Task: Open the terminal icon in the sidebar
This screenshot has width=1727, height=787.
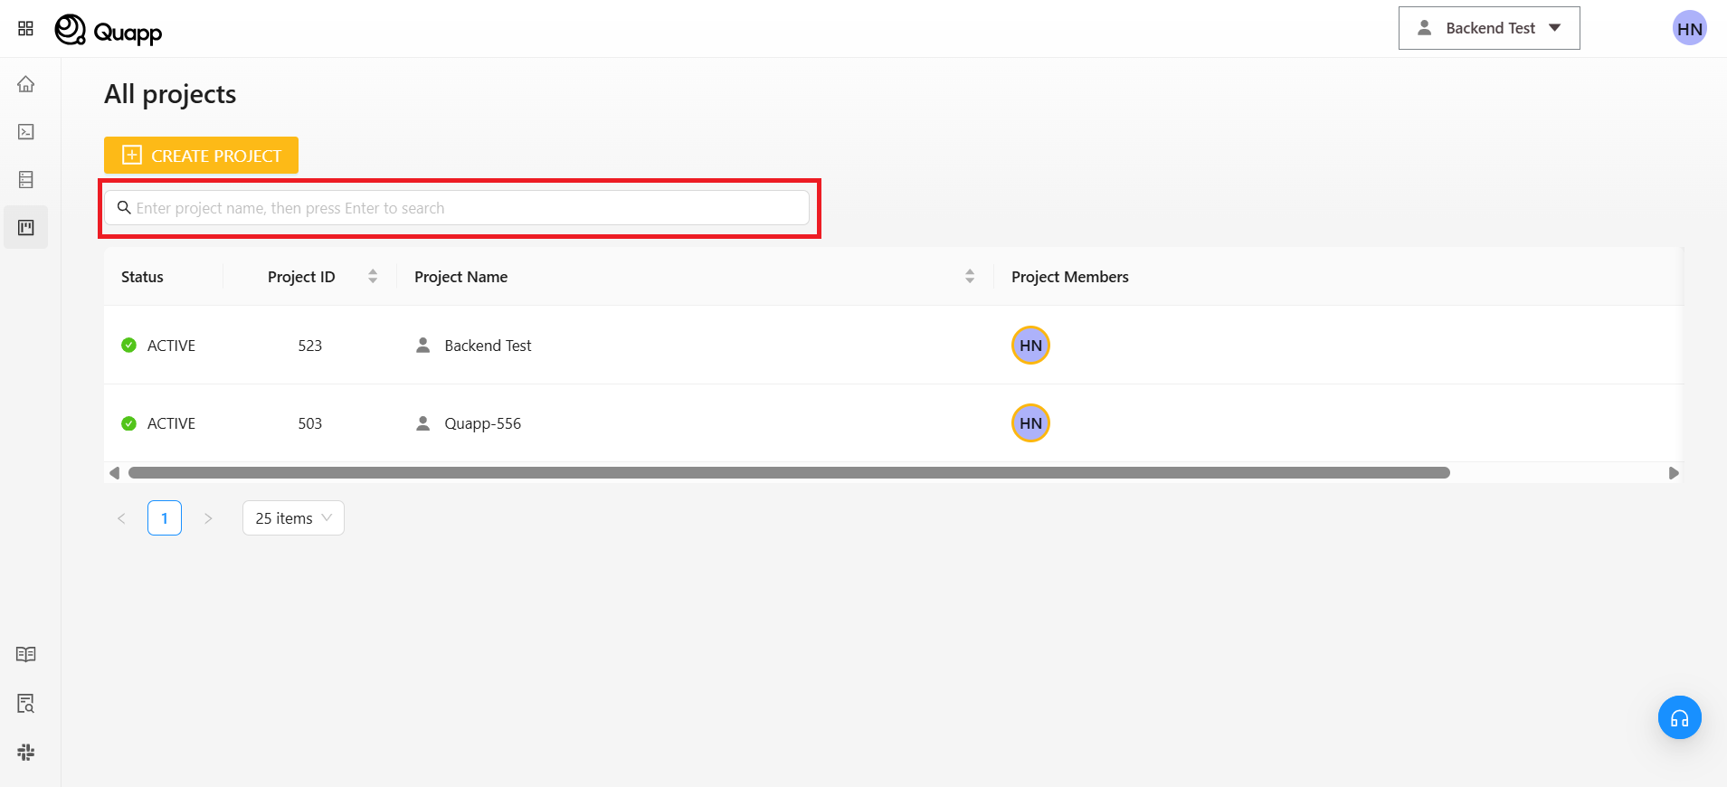Action: click(26, 132)
